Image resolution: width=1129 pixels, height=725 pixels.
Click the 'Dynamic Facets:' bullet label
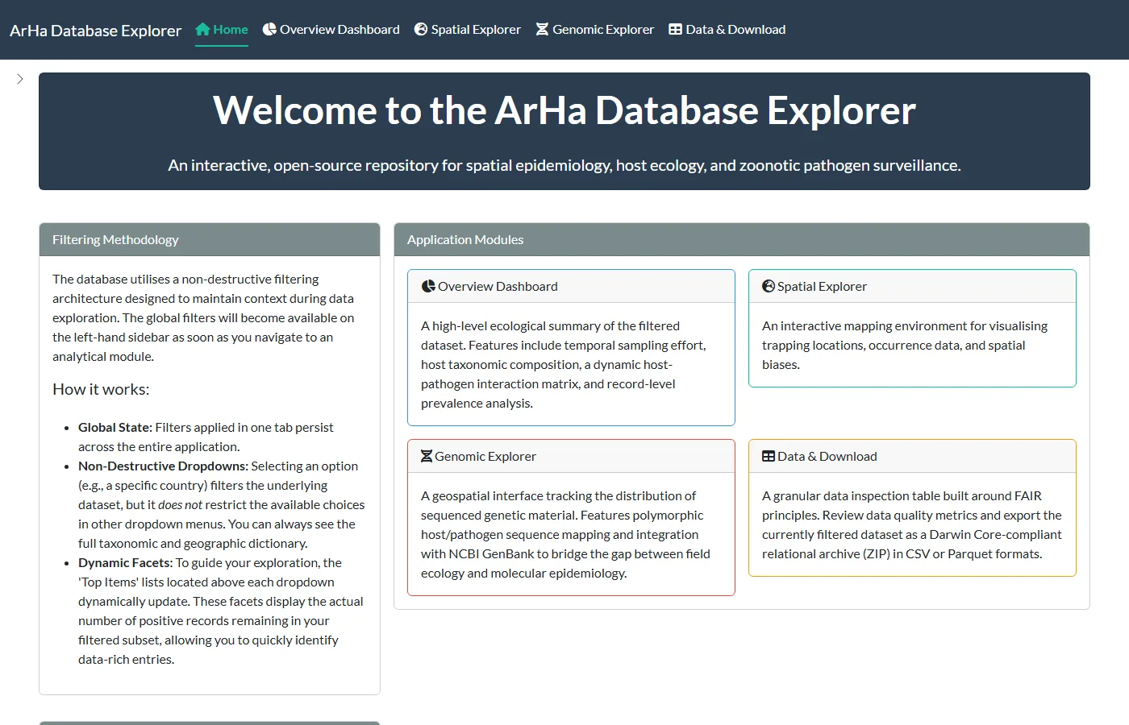pyautogui.click(x=126, y=562)
